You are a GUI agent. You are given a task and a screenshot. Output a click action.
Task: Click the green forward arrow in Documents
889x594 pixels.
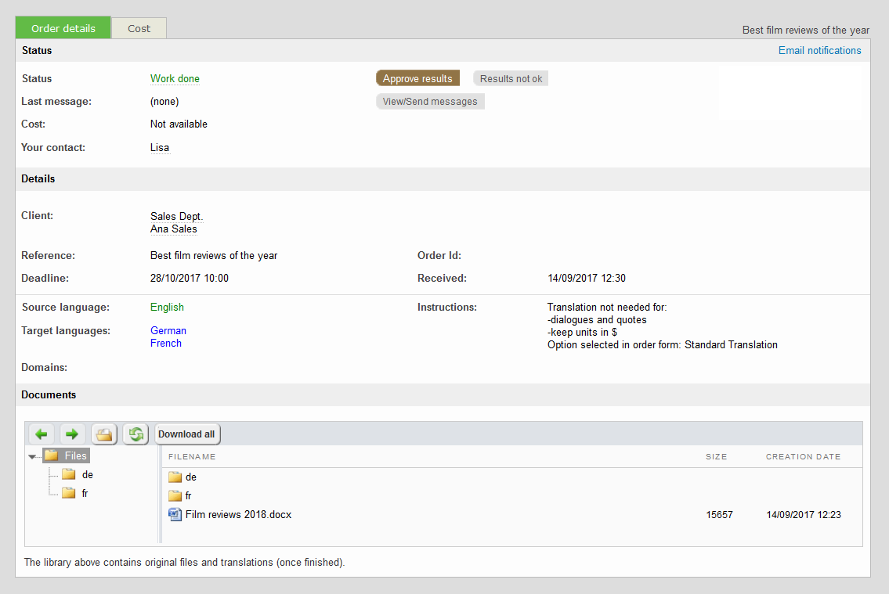pyautogui.click(x=72, y=434)
